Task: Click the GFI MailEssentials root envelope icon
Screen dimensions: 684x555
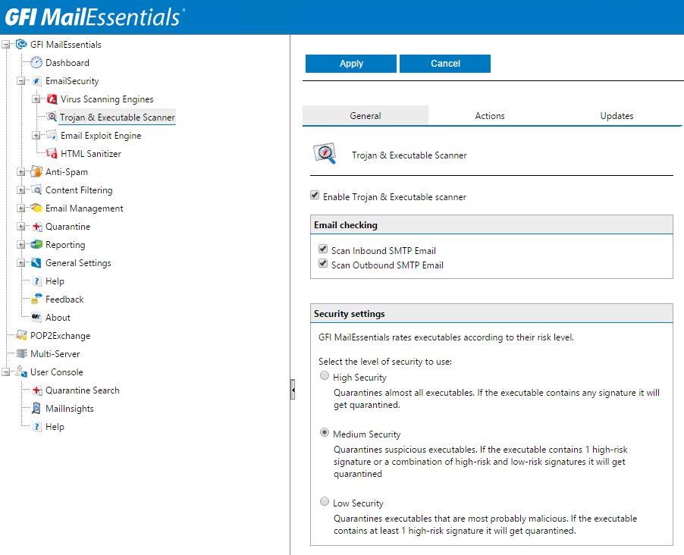Action: (x=21, y=44)
